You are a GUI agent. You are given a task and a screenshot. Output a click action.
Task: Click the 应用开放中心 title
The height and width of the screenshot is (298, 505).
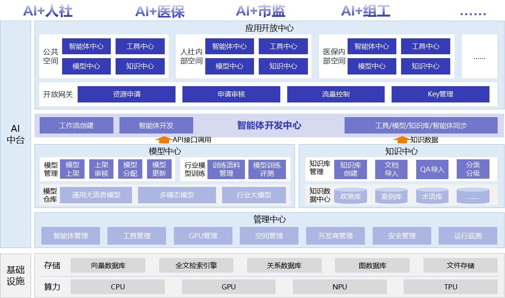tap(269, 28)
